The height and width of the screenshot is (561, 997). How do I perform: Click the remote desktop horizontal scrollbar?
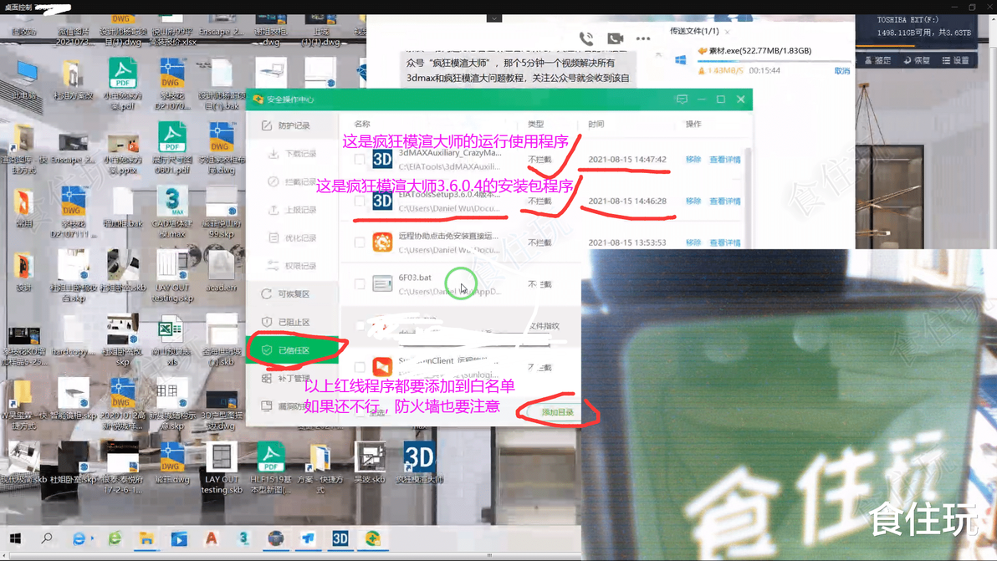point(489,555)
